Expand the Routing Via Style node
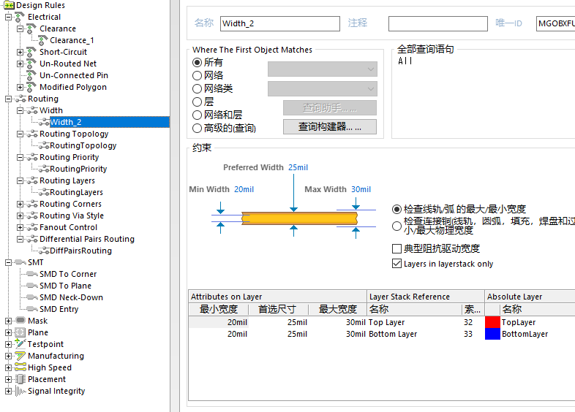Image resolution: width=575 pixels, height=412 pixels. pyautogui.click(x=20, y=215)
